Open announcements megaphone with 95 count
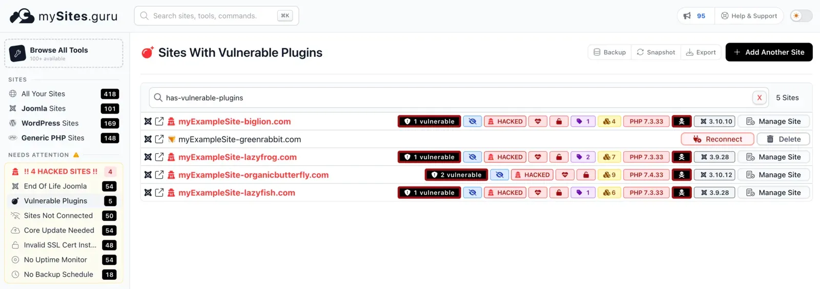Screen dimensions: 820x289 click(x=694, y=16)
